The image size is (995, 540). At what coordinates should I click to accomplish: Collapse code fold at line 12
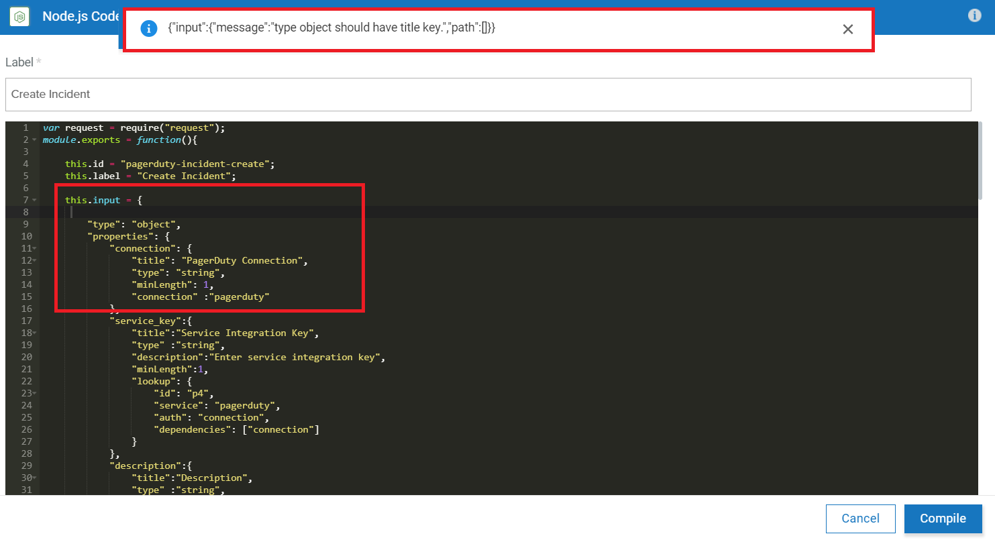click(x=34, y=261)
